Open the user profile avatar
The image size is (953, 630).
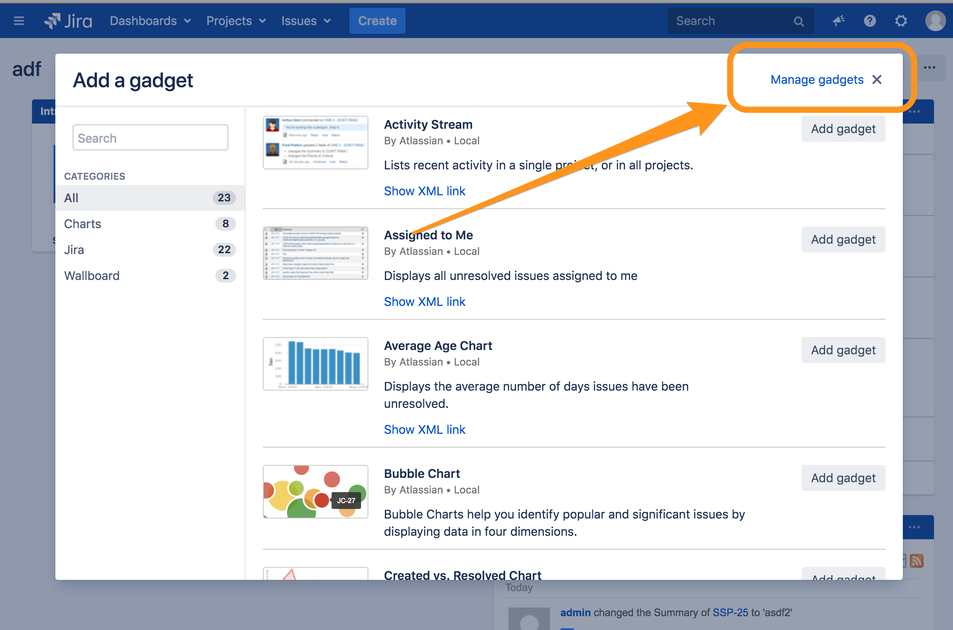tap(935, 21)
